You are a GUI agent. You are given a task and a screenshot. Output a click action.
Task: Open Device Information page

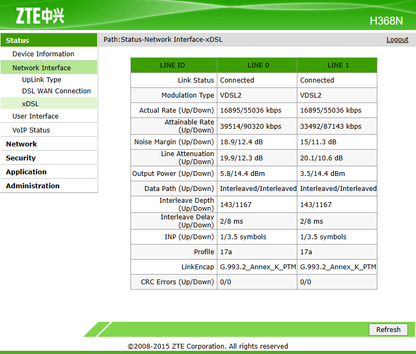click(43, 54)
